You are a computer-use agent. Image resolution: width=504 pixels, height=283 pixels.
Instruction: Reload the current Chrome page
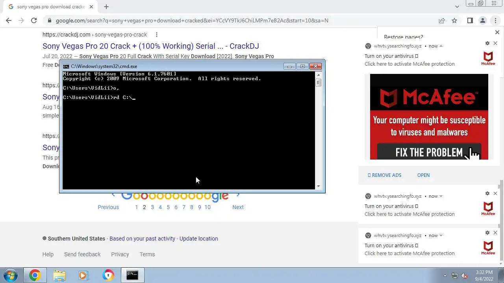click(34, 20)
